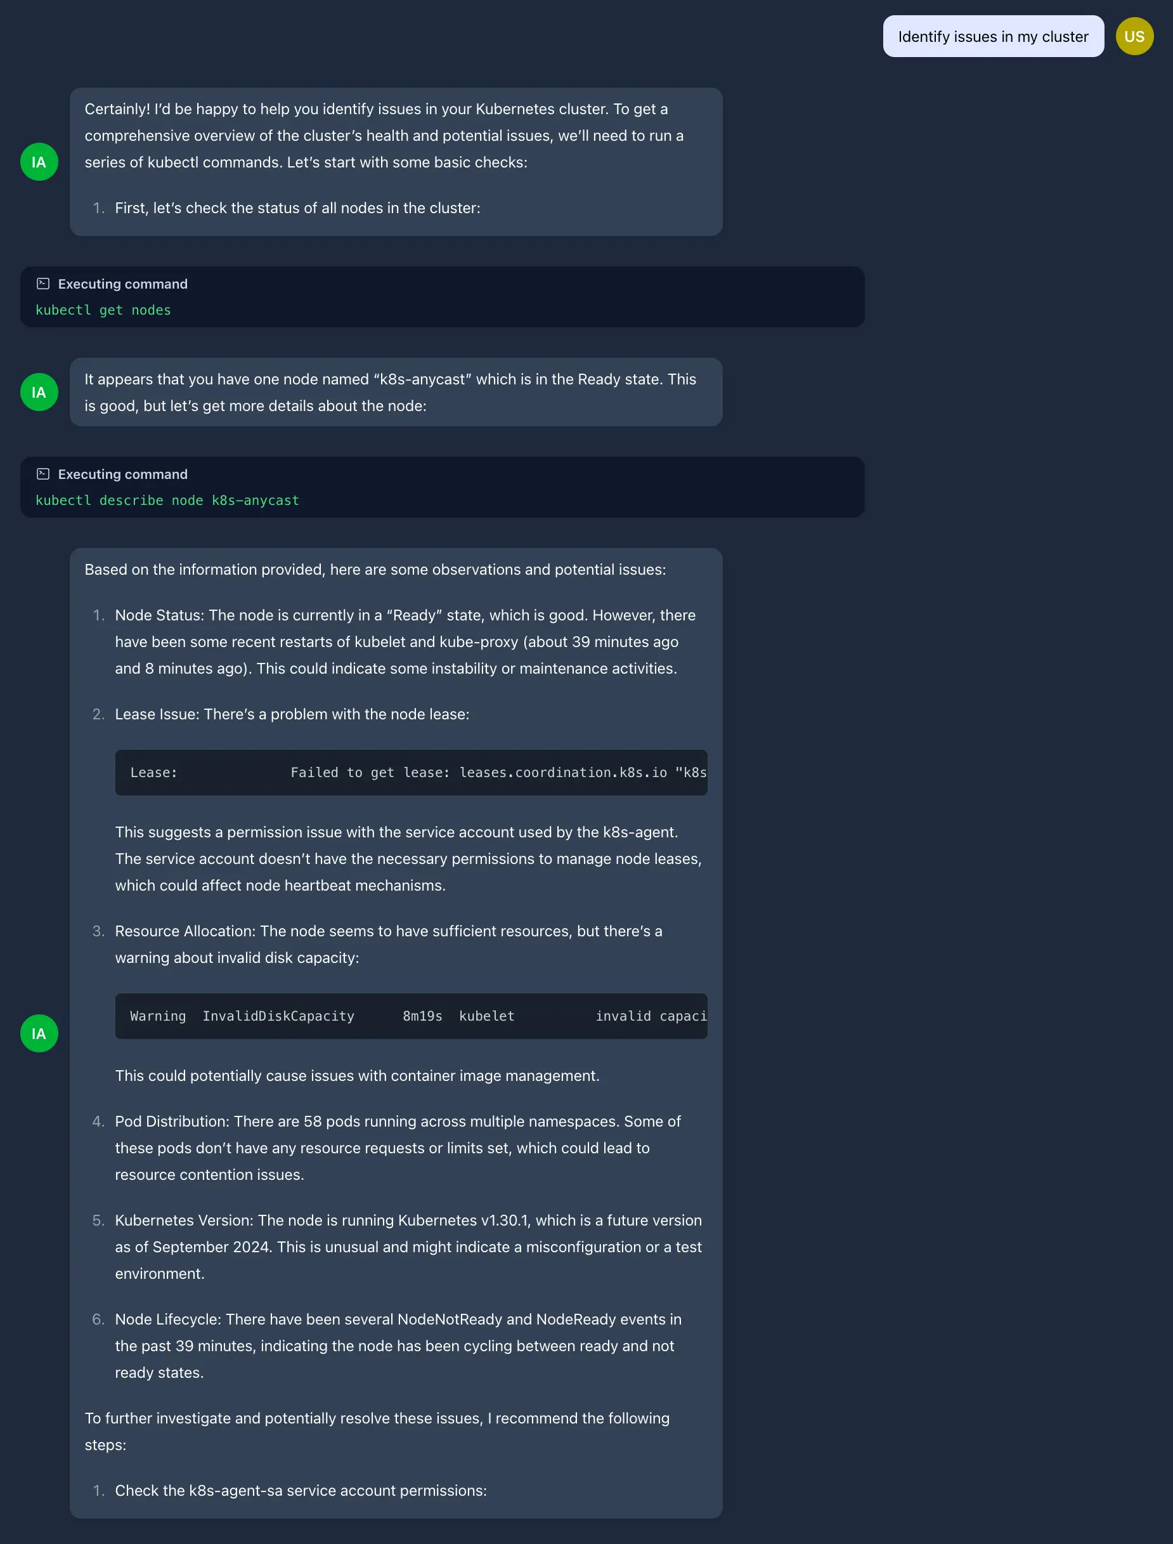Click terminal icon next to first Executing command
The image size is (1173, 1544).
(x=43, y=284)
